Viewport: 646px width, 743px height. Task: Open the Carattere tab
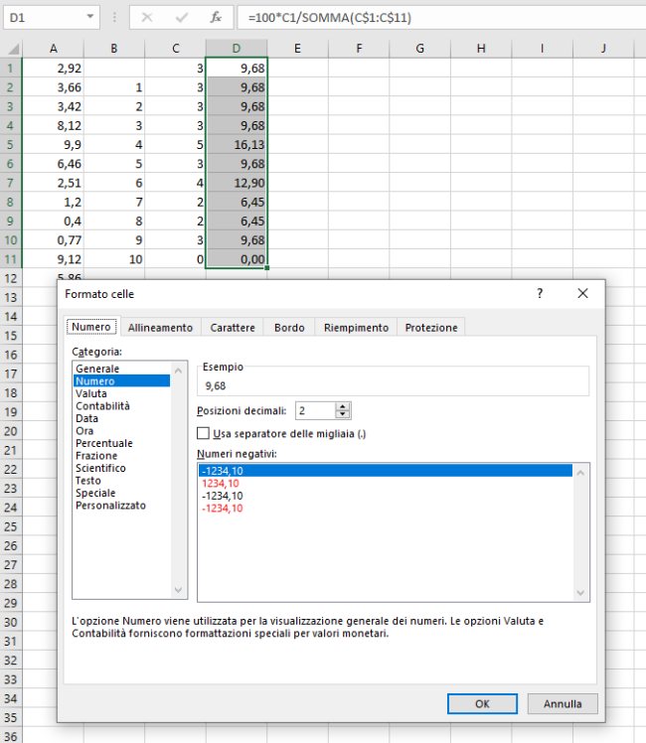click(233, 328)
